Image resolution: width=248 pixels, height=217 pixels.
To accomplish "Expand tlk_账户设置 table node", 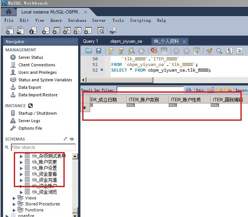I will tap(21, 168).
